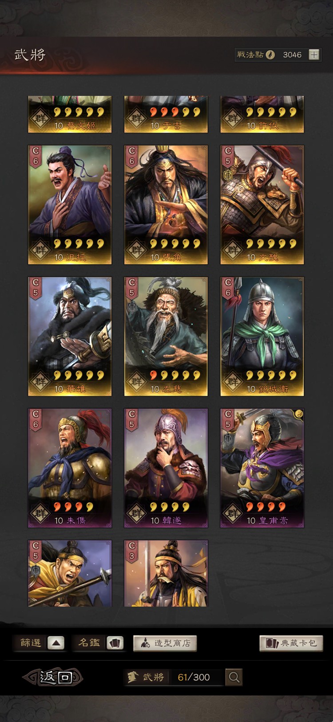
Task: Select the 華雄 general card
Action: (x=70, y=336)
